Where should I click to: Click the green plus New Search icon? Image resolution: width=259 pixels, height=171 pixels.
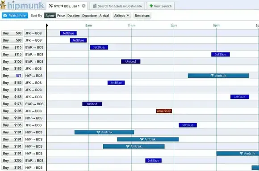coord(151,6)
